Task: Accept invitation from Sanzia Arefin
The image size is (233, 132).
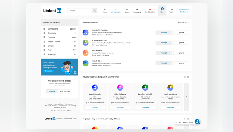Action: pyautogui.click(x=164, y=53)
